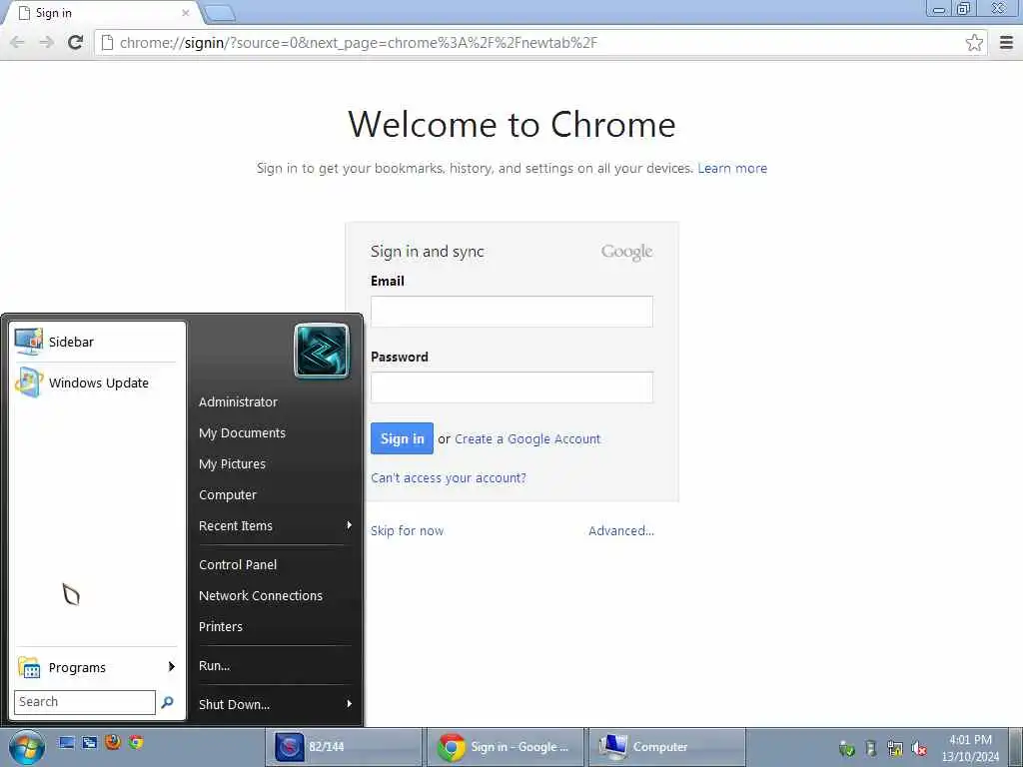Screen dimensions: 1023x767
Task: Click Show Desktop quick launch icon
Action: [x=66, y=743]
